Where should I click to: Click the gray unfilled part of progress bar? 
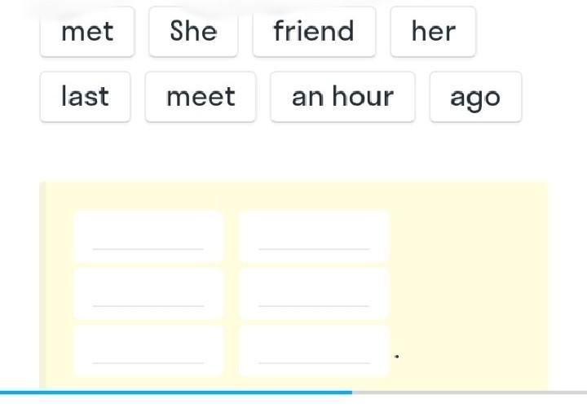point(469,392)
